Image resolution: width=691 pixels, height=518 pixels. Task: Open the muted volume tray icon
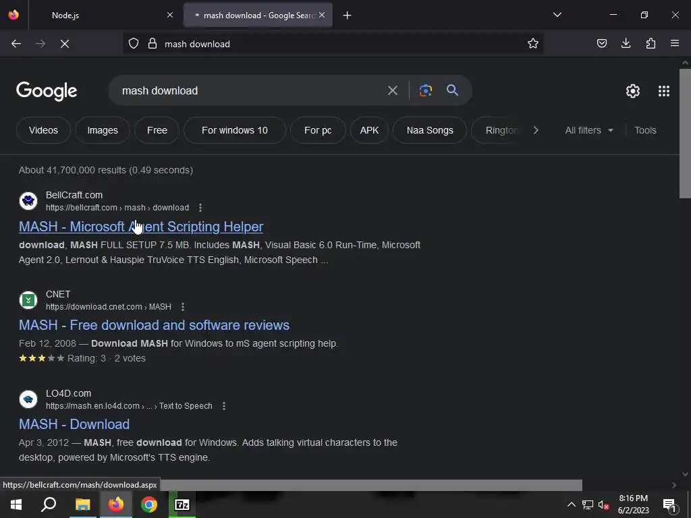point(604,505)
